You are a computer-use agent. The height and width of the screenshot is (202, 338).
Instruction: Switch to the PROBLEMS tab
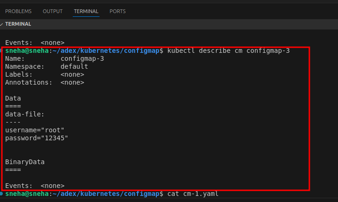coord(18,11)
